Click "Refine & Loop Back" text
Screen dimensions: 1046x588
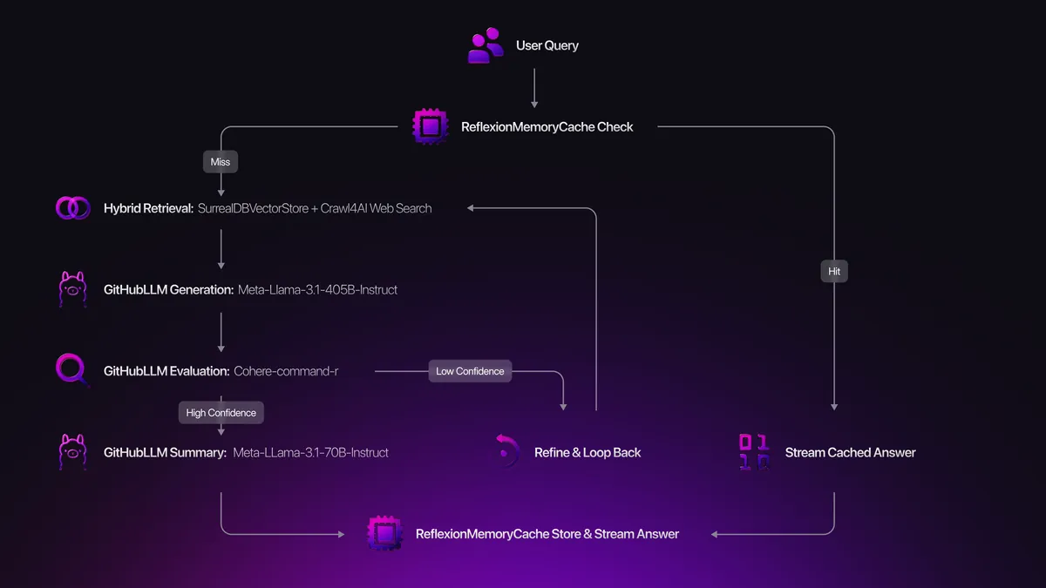coord(588,453)
